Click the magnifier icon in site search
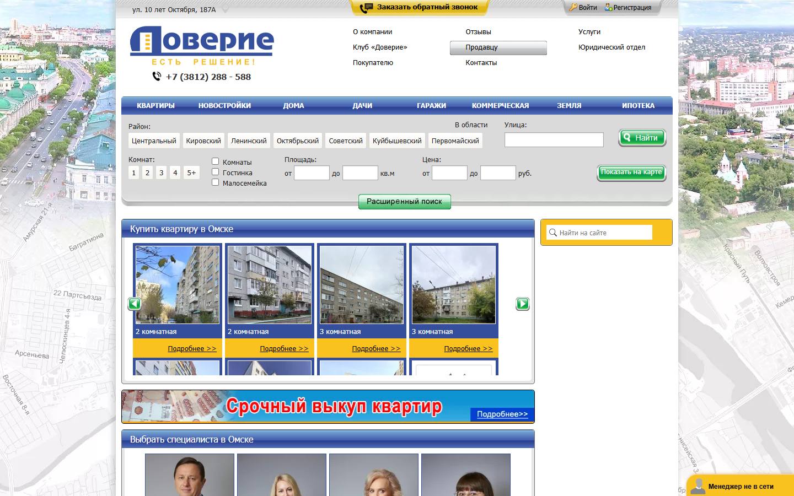The image size is (794, 496). 553,233
